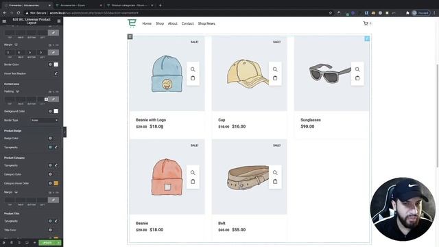Open Cap product title link

222,120
